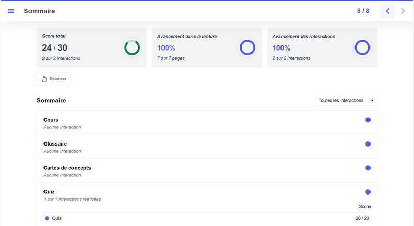This screenshot has height=226, width=414.
Task: Click the 8 / 8 page counter
Action: (x=363, y=11)
